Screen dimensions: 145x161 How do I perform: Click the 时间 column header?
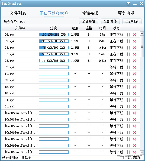click(102, 28)
